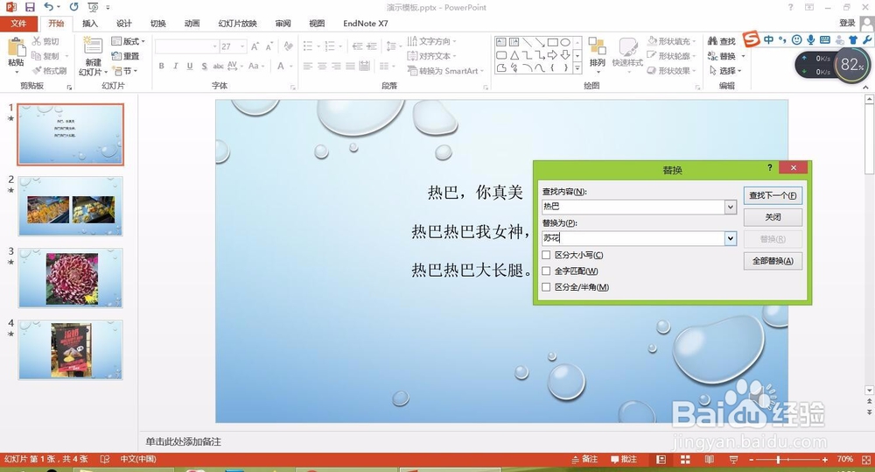Open the font size dropdown
Image resolution: width=875 pixels, height=472 pixels.
pos(242,46)
